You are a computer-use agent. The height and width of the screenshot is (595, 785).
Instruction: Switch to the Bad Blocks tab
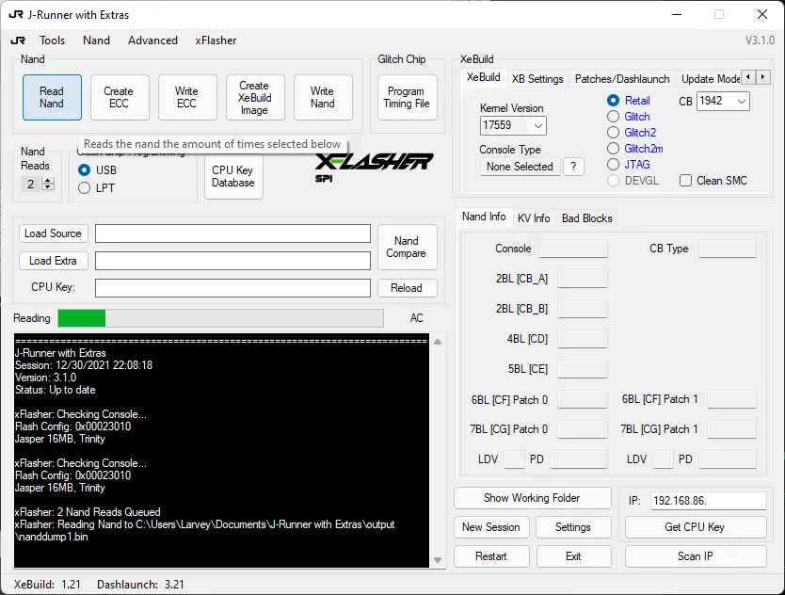click(x=586, y=217)
